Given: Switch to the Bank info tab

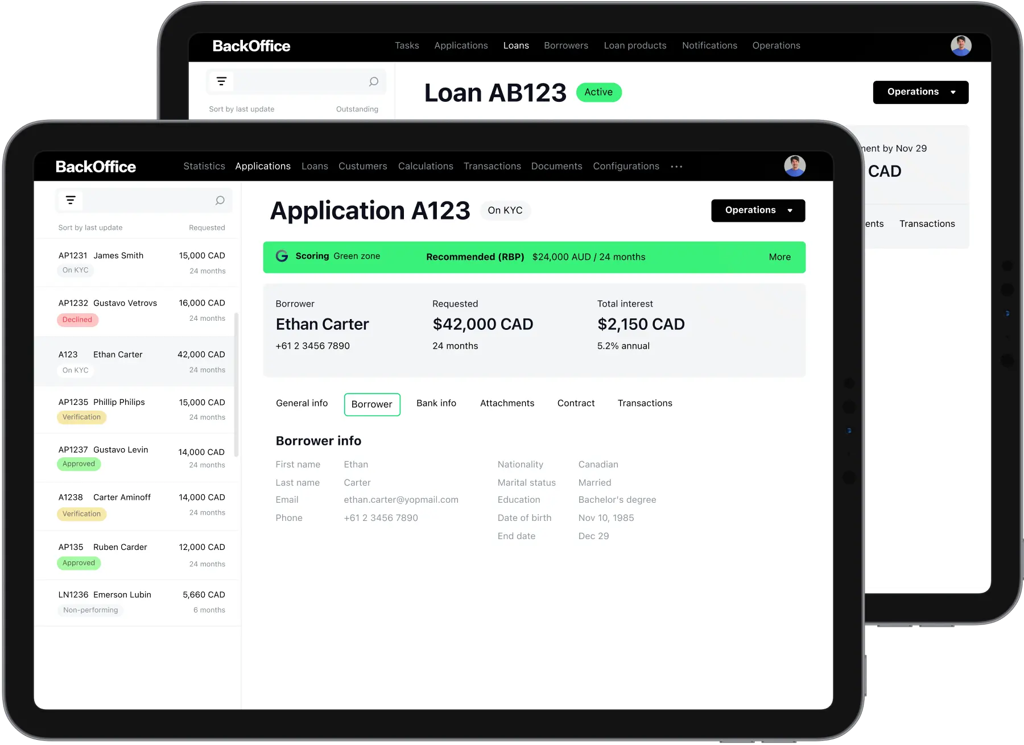Looking at the screenshot, I should click(x=436, y=403).
